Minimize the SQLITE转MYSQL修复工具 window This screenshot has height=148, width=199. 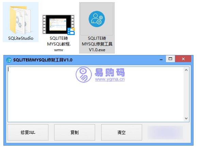161,59
